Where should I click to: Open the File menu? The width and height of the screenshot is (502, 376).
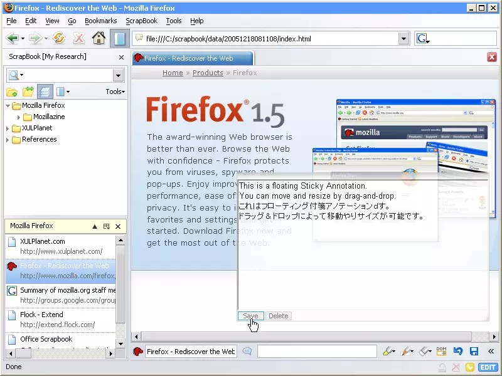[x=11, y=21]
